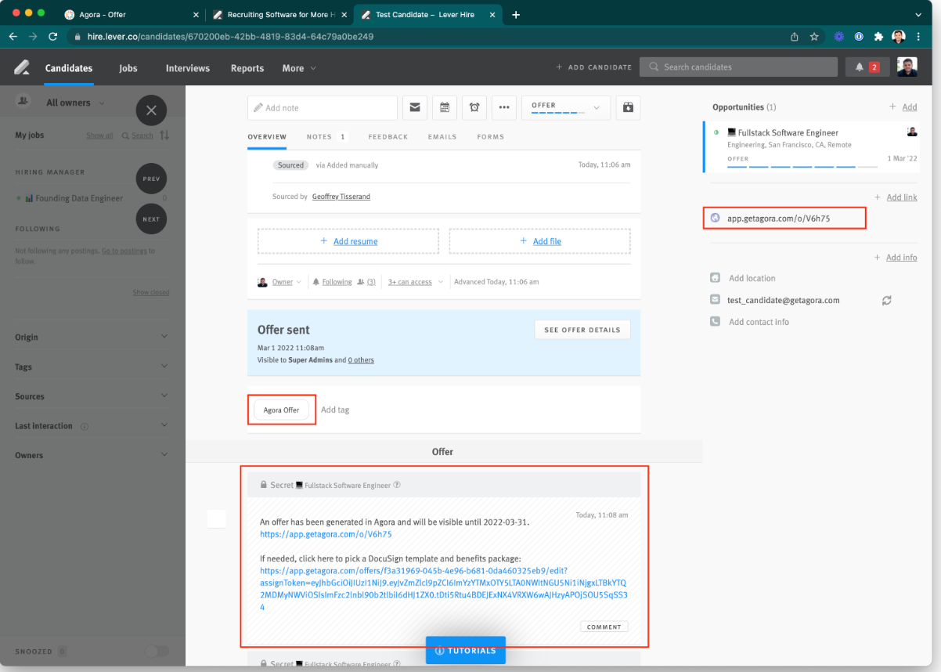Select the calendar scheduling icon
Viewport: 941px width, 672px height.
click(444, 107)
